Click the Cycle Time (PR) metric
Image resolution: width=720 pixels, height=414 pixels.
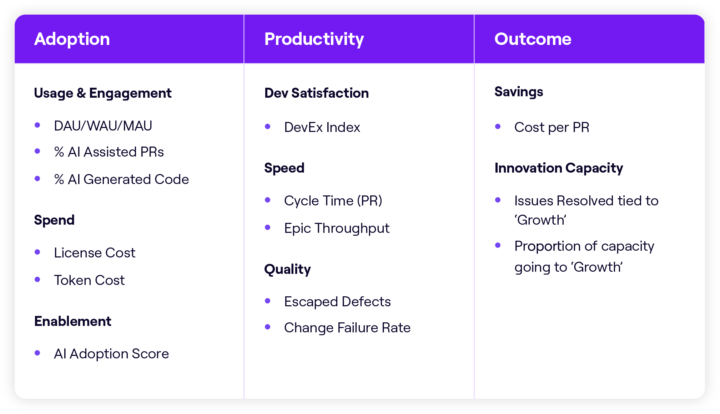[333, 201]
